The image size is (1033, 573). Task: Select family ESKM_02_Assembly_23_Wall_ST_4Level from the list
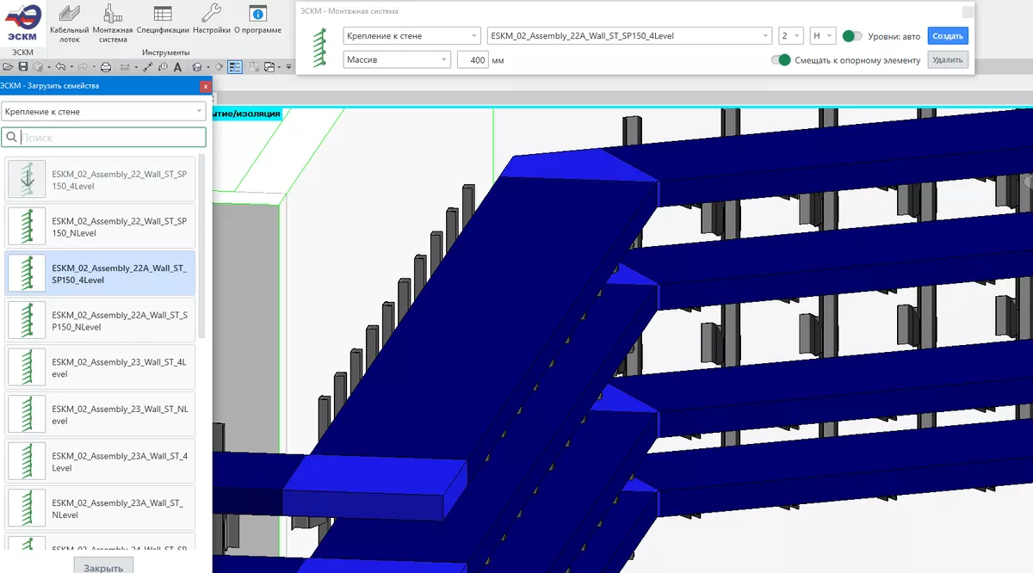click(100, 367)
